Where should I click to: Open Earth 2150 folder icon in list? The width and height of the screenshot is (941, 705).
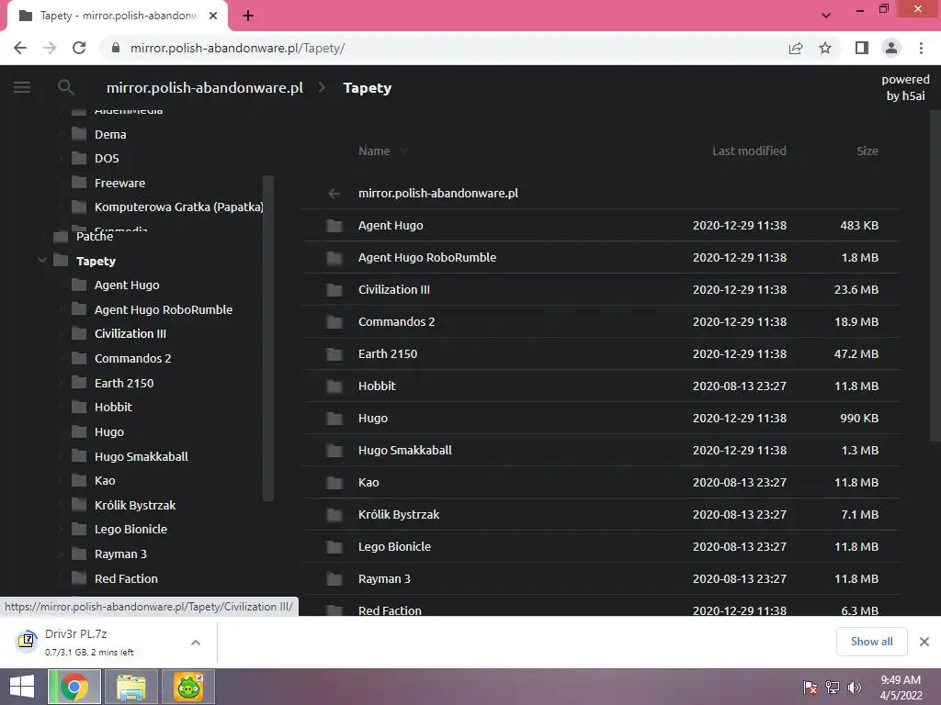(334, 354)
